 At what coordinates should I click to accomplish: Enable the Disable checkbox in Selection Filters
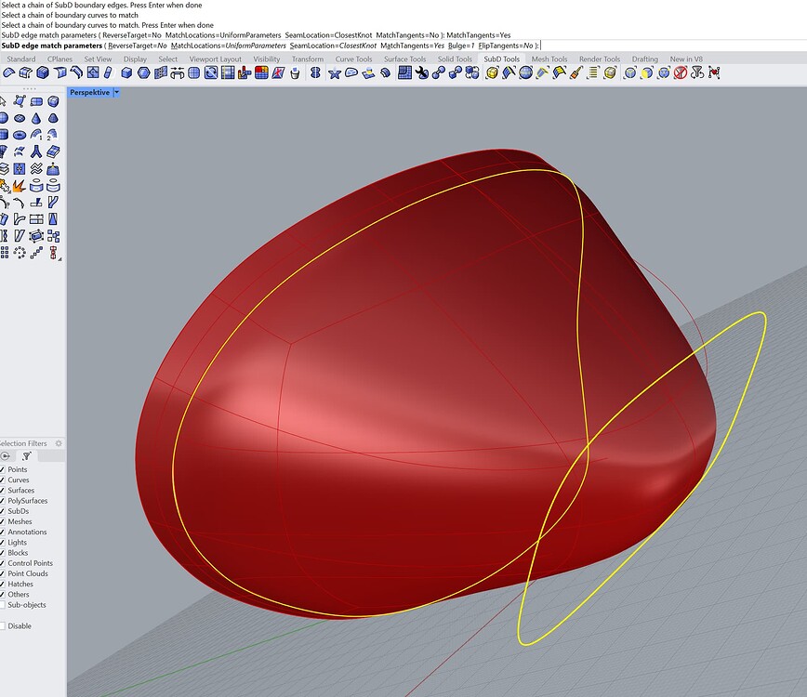coord(4,624)
